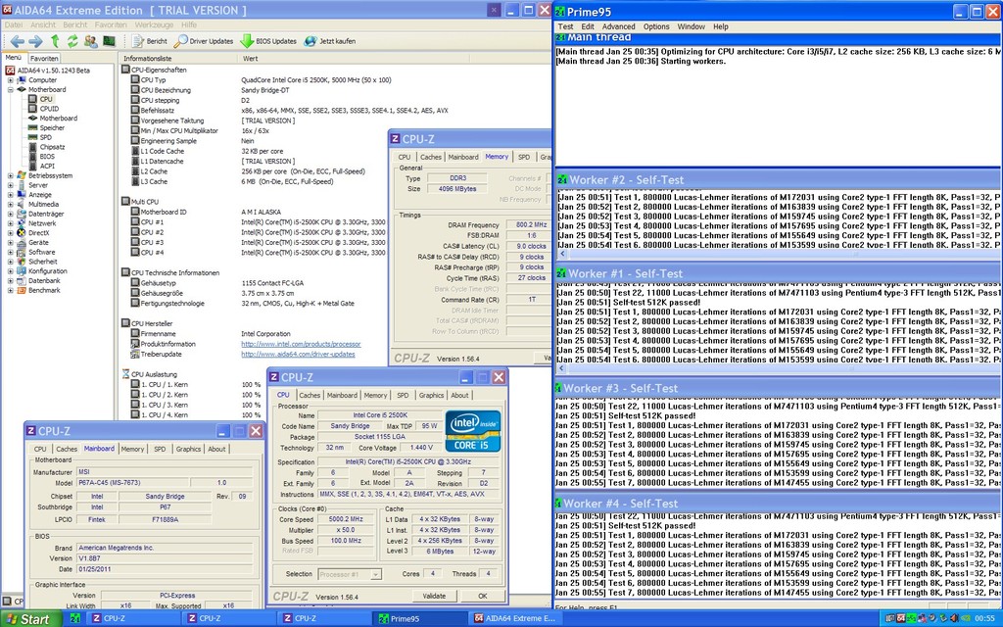This screenshot has height=627, width=1003.
Task: Click the green up-level arrow in AIDA64
Action: [55, 41]
